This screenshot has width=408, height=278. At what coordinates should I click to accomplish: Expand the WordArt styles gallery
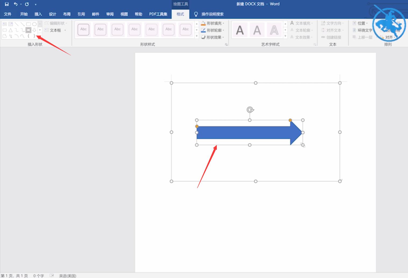[x=285, y=36]
